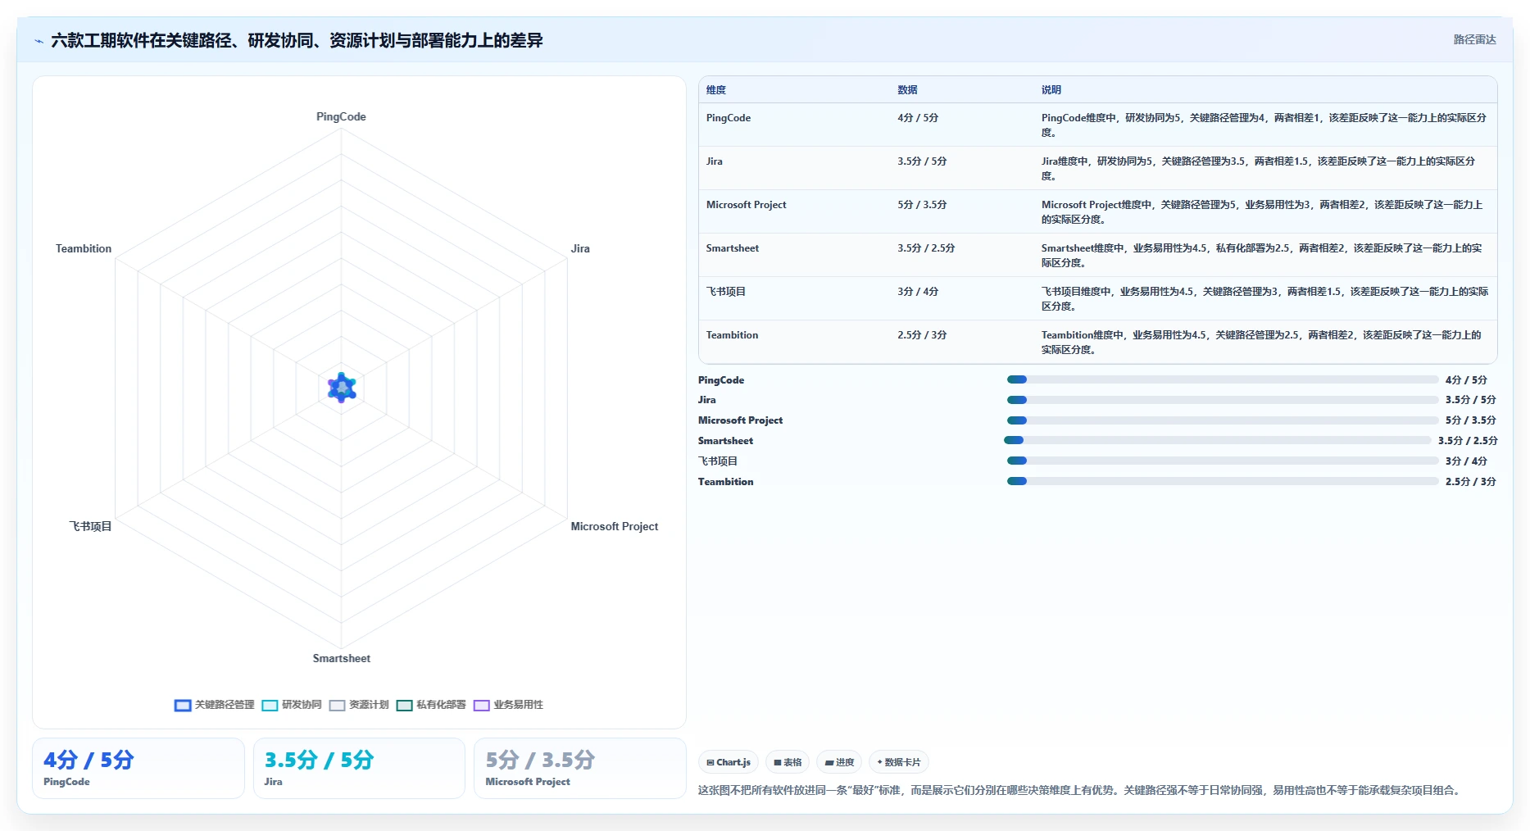Click the Microsoft Project radar axis label
Viewport: 1530px width, 831px height.
[x=615, y=526]
